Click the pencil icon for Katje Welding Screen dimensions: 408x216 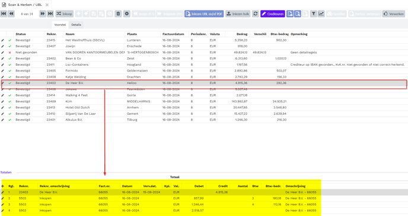pos(2,77)
